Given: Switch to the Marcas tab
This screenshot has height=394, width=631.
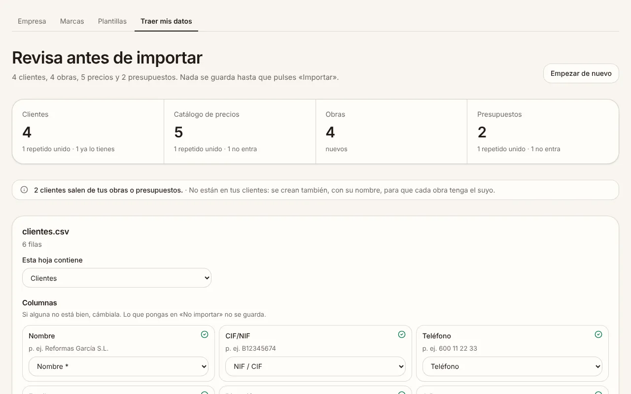Looking at the screenshot, I should point(72,21).
